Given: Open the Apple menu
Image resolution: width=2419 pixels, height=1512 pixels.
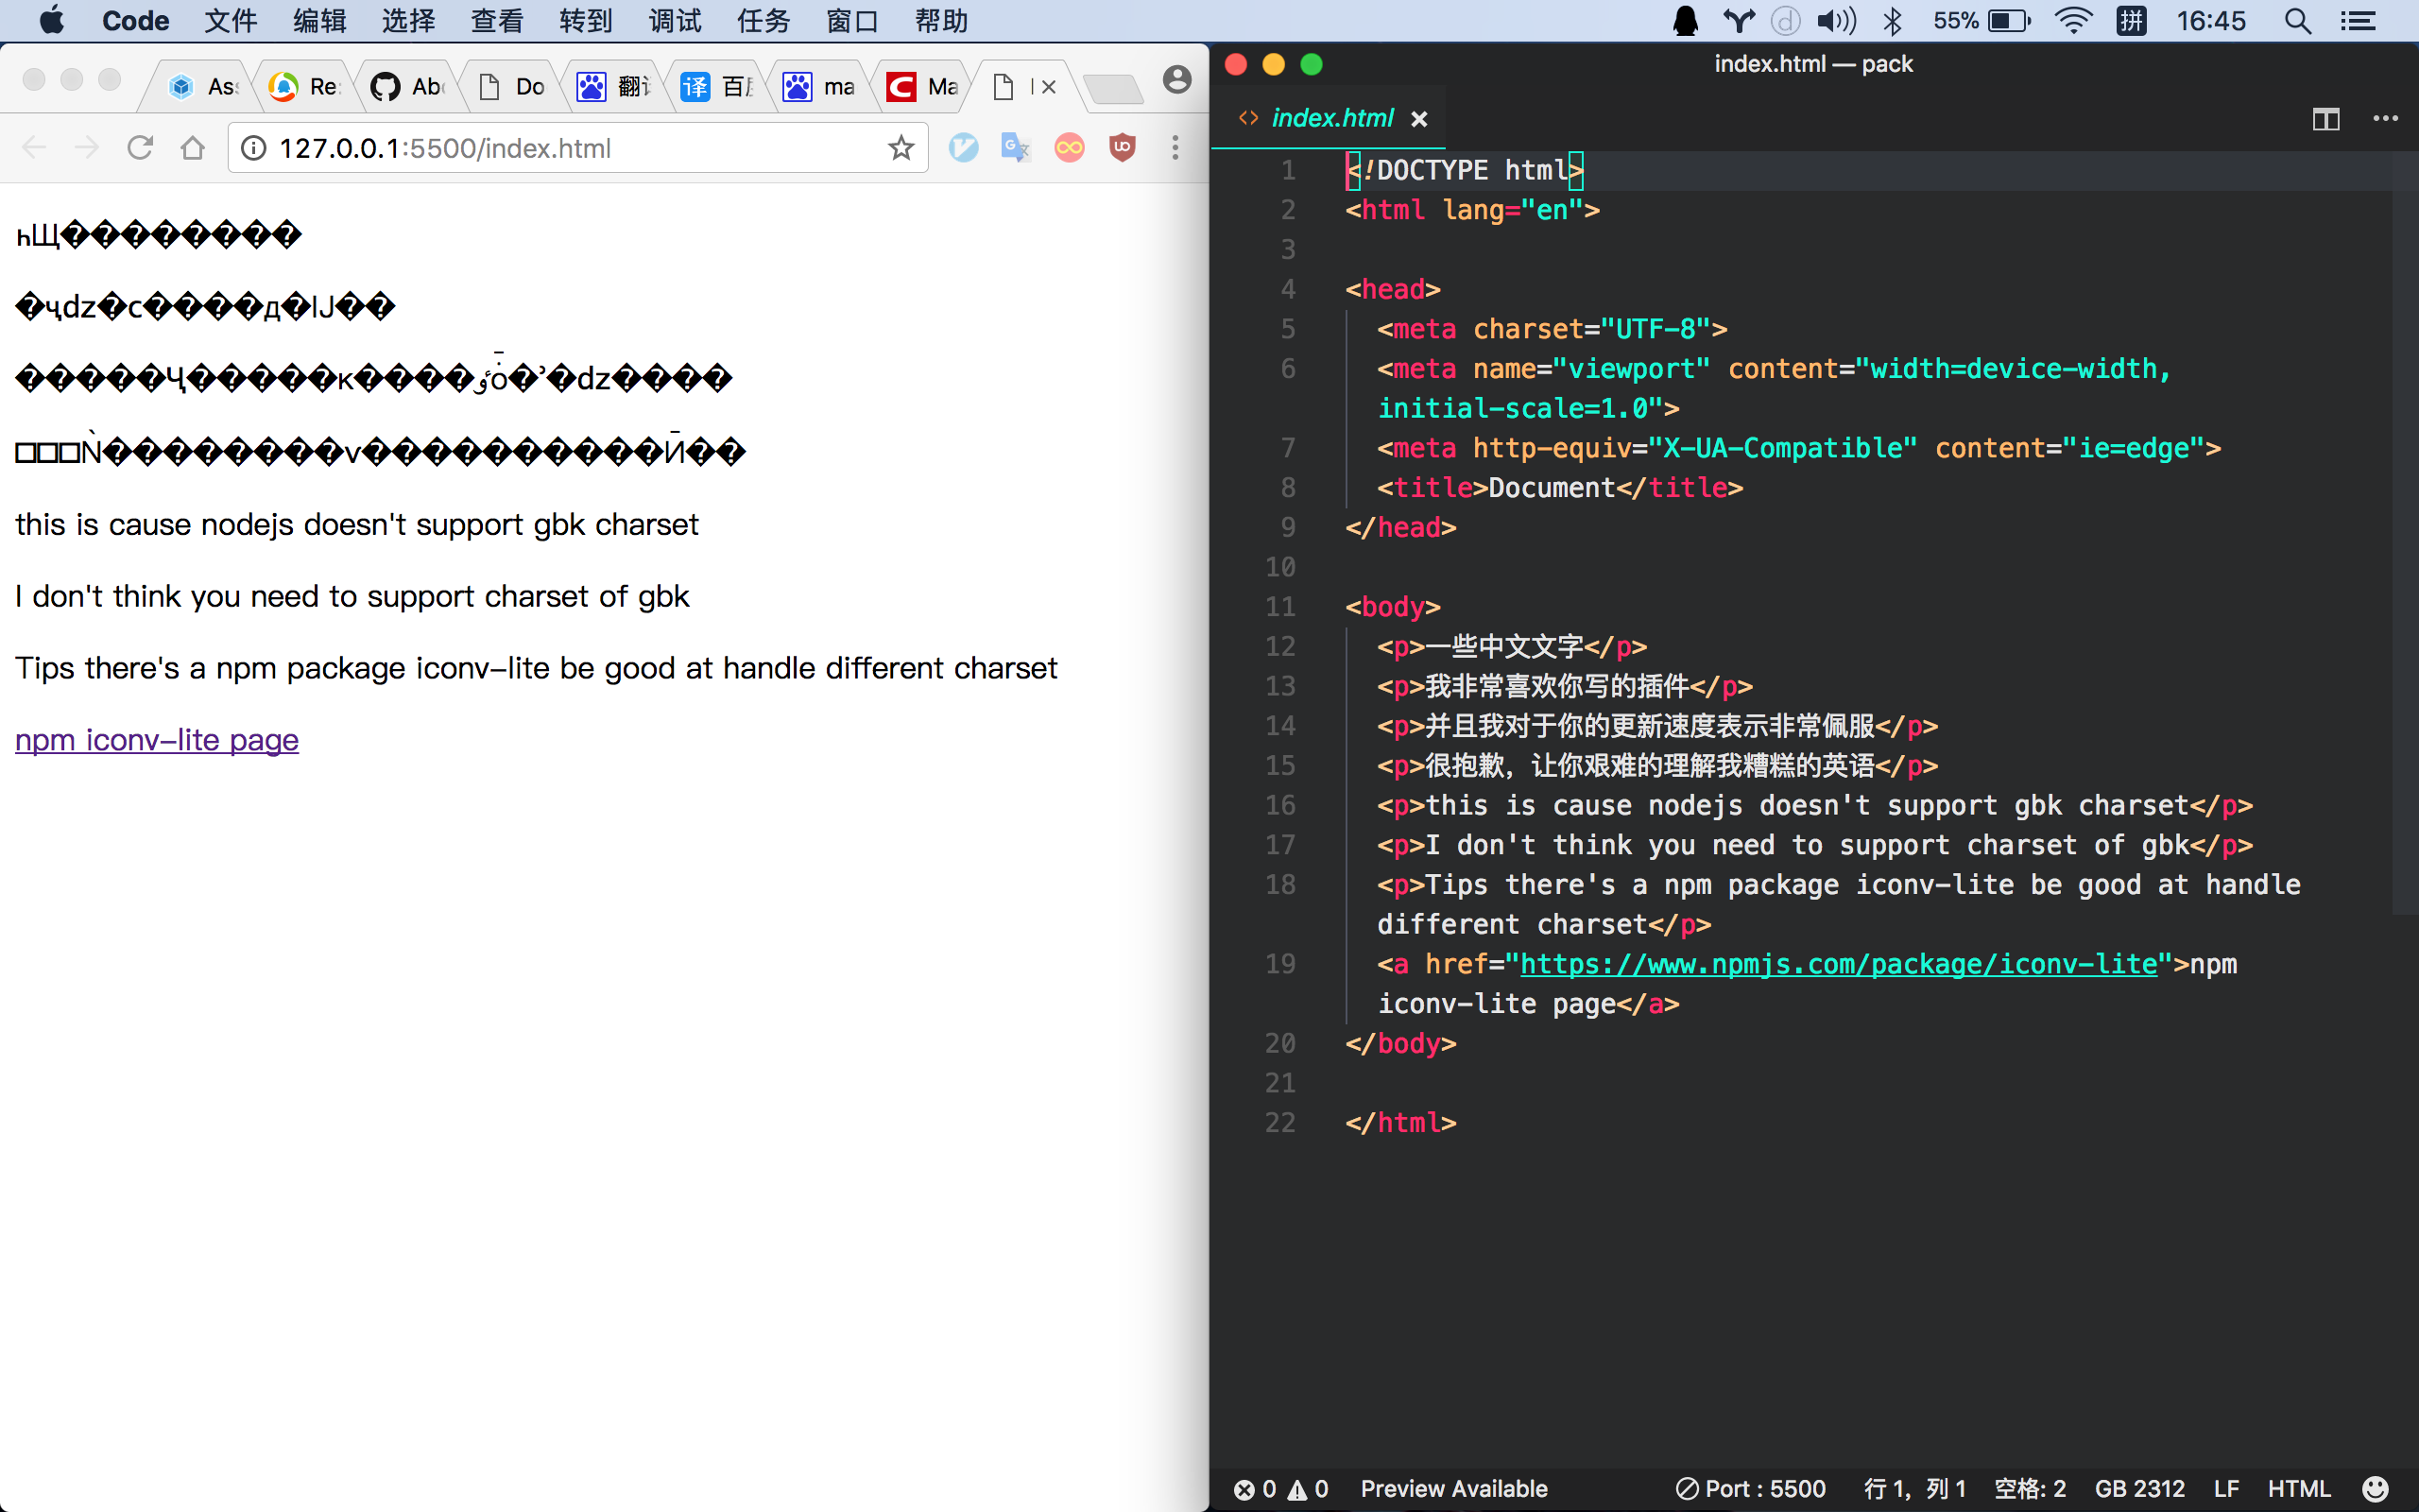Looking at the screenshot, I should click(52, 20).
